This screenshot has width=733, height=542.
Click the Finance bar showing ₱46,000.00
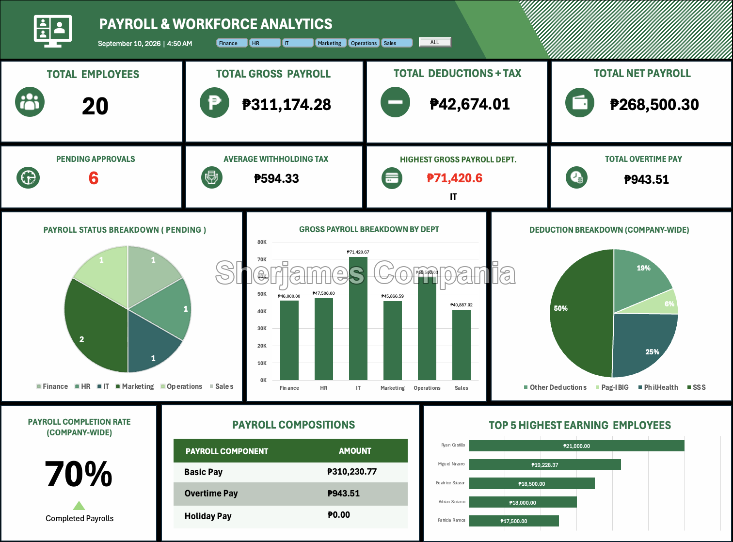(289, 340)
